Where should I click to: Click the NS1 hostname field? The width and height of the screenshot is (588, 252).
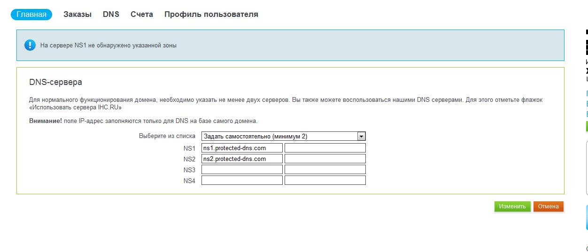(x=242, y=148)
